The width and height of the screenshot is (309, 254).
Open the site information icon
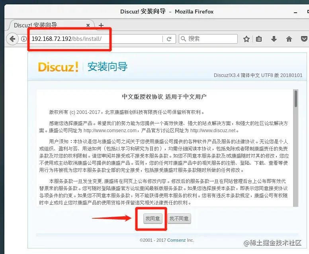click(23, 39)
